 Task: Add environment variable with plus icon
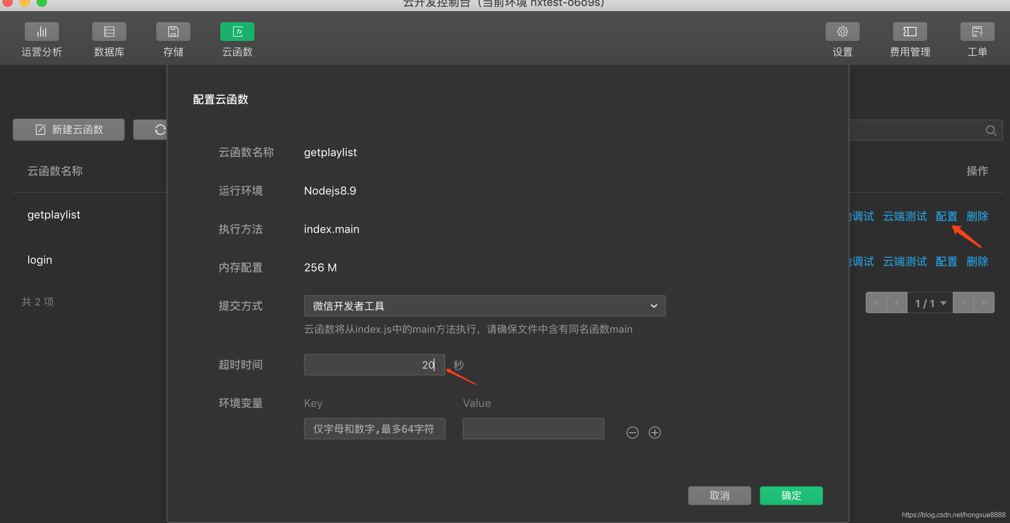(655, 433)
